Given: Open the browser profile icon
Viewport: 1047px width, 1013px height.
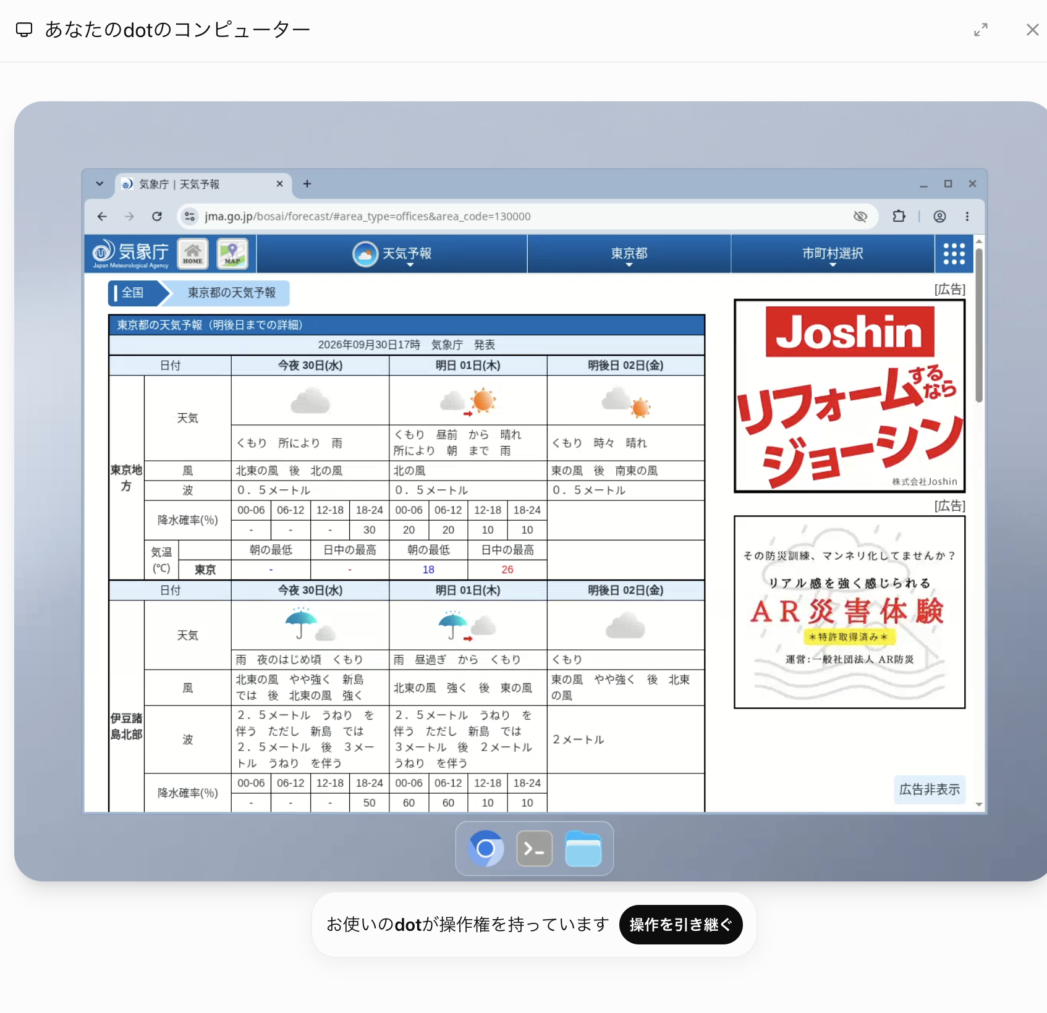Looking at the screenshot, I should tap(939, 216).
